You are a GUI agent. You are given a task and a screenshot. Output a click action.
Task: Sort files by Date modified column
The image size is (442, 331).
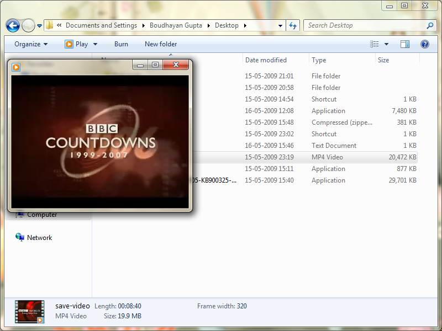[x=266, y=60]
